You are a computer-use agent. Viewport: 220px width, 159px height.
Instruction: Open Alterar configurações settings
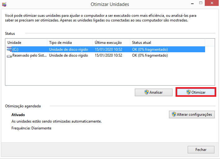(192, 115)
